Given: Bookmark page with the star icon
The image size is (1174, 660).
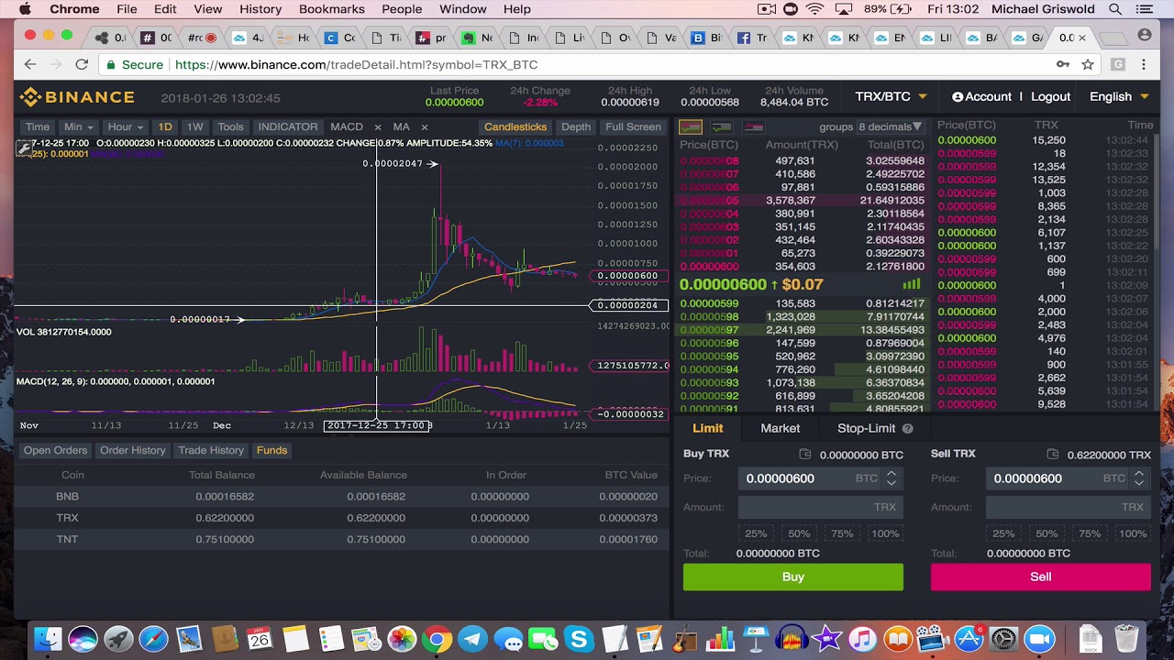Looking at the screenshot, I should [x=1088, y=65].
